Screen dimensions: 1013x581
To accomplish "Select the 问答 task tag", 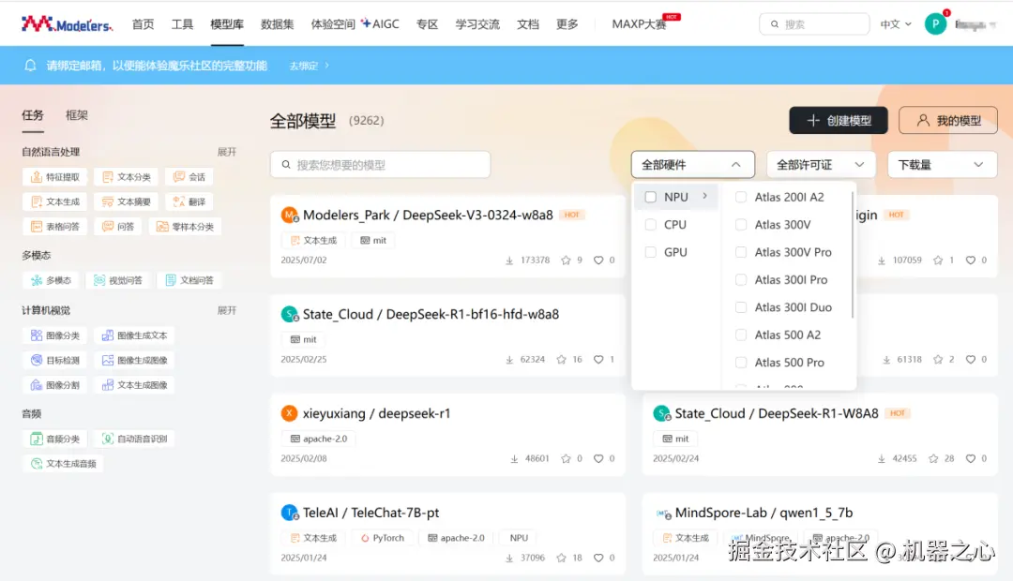I will (x=118, y=227).
